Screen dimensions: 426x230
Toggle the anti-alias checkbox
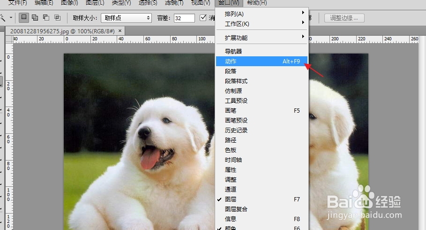tap(203, 18)
